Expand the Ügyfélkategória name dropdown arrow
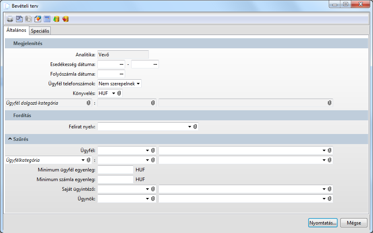Image resolution: width=373 pixels, height=233 pixels. pyautogui.click(x=324, y=160)
